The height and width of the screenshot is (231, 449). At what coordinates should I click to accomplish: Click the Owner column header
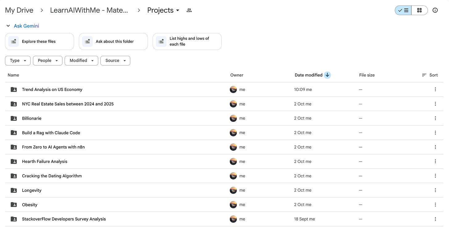[237, 75]
